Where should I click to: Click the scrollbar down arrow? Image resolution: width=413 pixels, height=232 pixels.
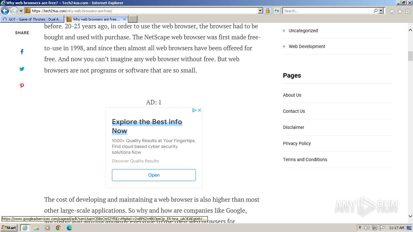pos(410,216)
